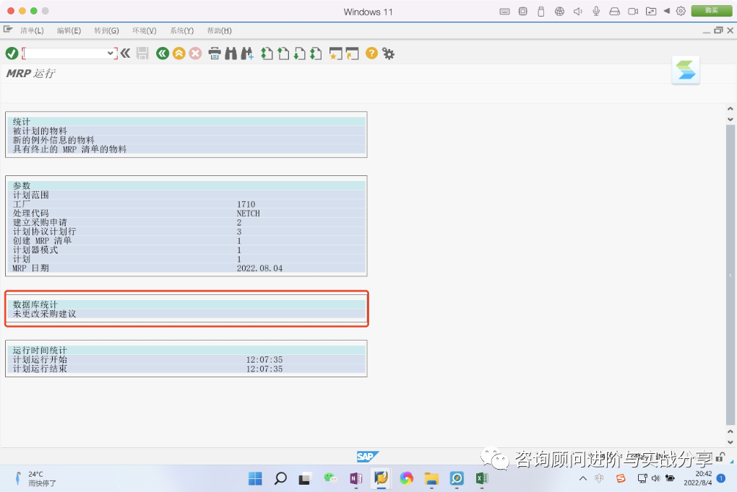Open the taskbar clock showing 20:42
The height and width of the screenshot is (492, 737).
(698, 478)
